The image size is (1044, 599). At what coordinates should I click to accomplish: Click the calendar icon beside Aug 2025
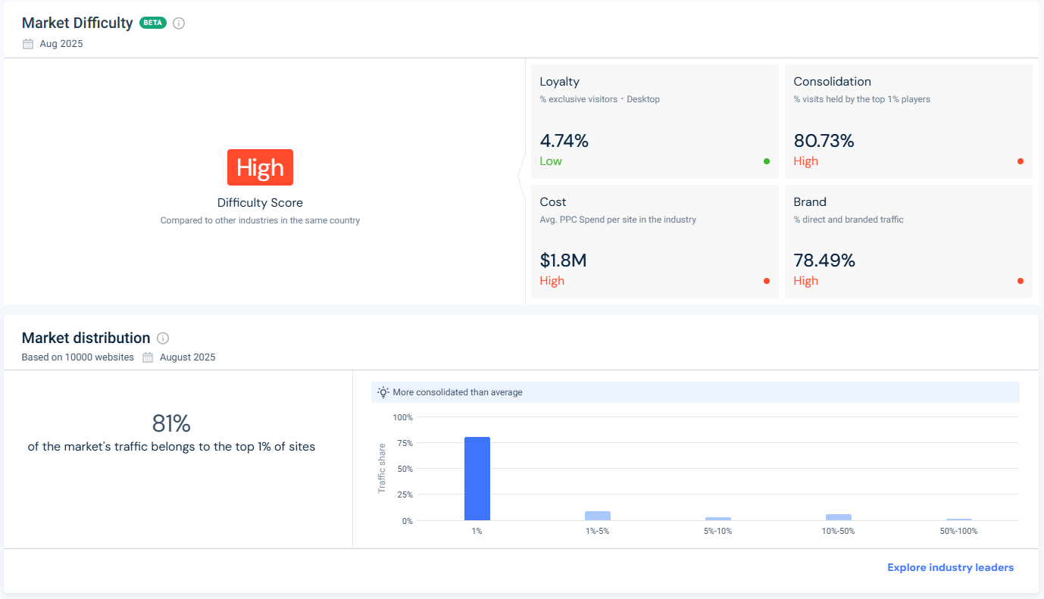(28, 43)
